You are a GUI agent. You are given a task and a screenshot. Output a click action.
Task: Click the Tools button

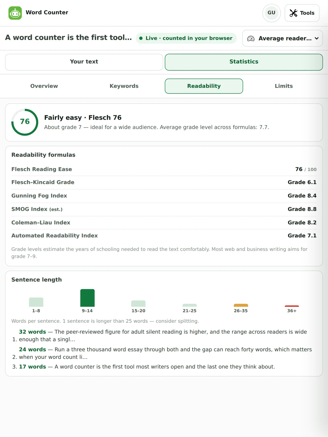pos(302,13)
